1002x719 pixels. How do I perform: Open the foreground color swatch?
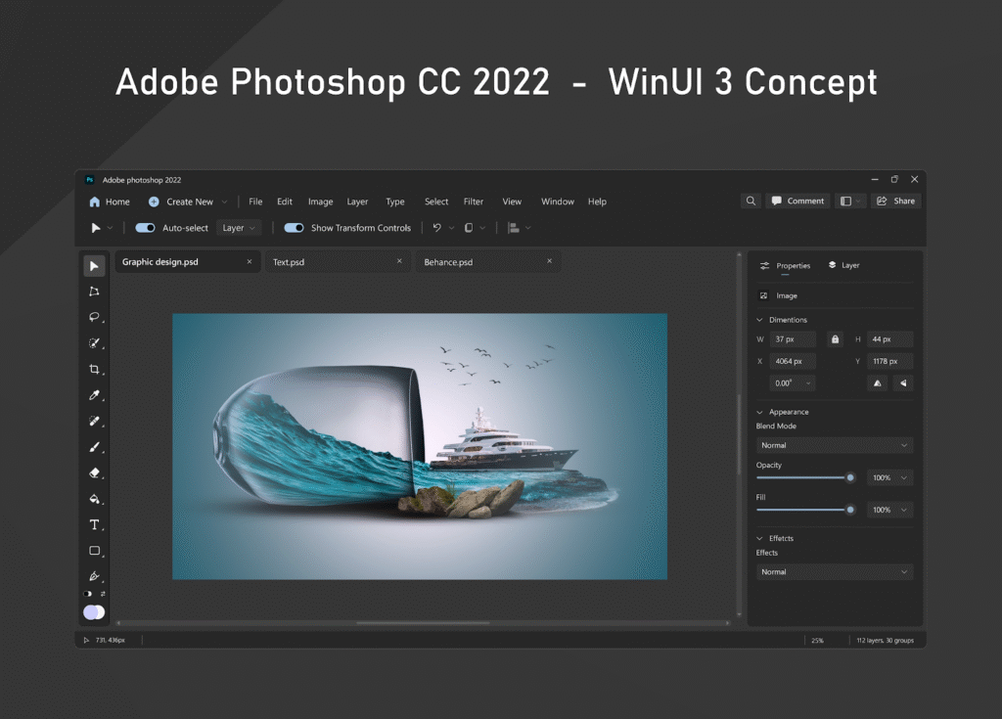89,612
